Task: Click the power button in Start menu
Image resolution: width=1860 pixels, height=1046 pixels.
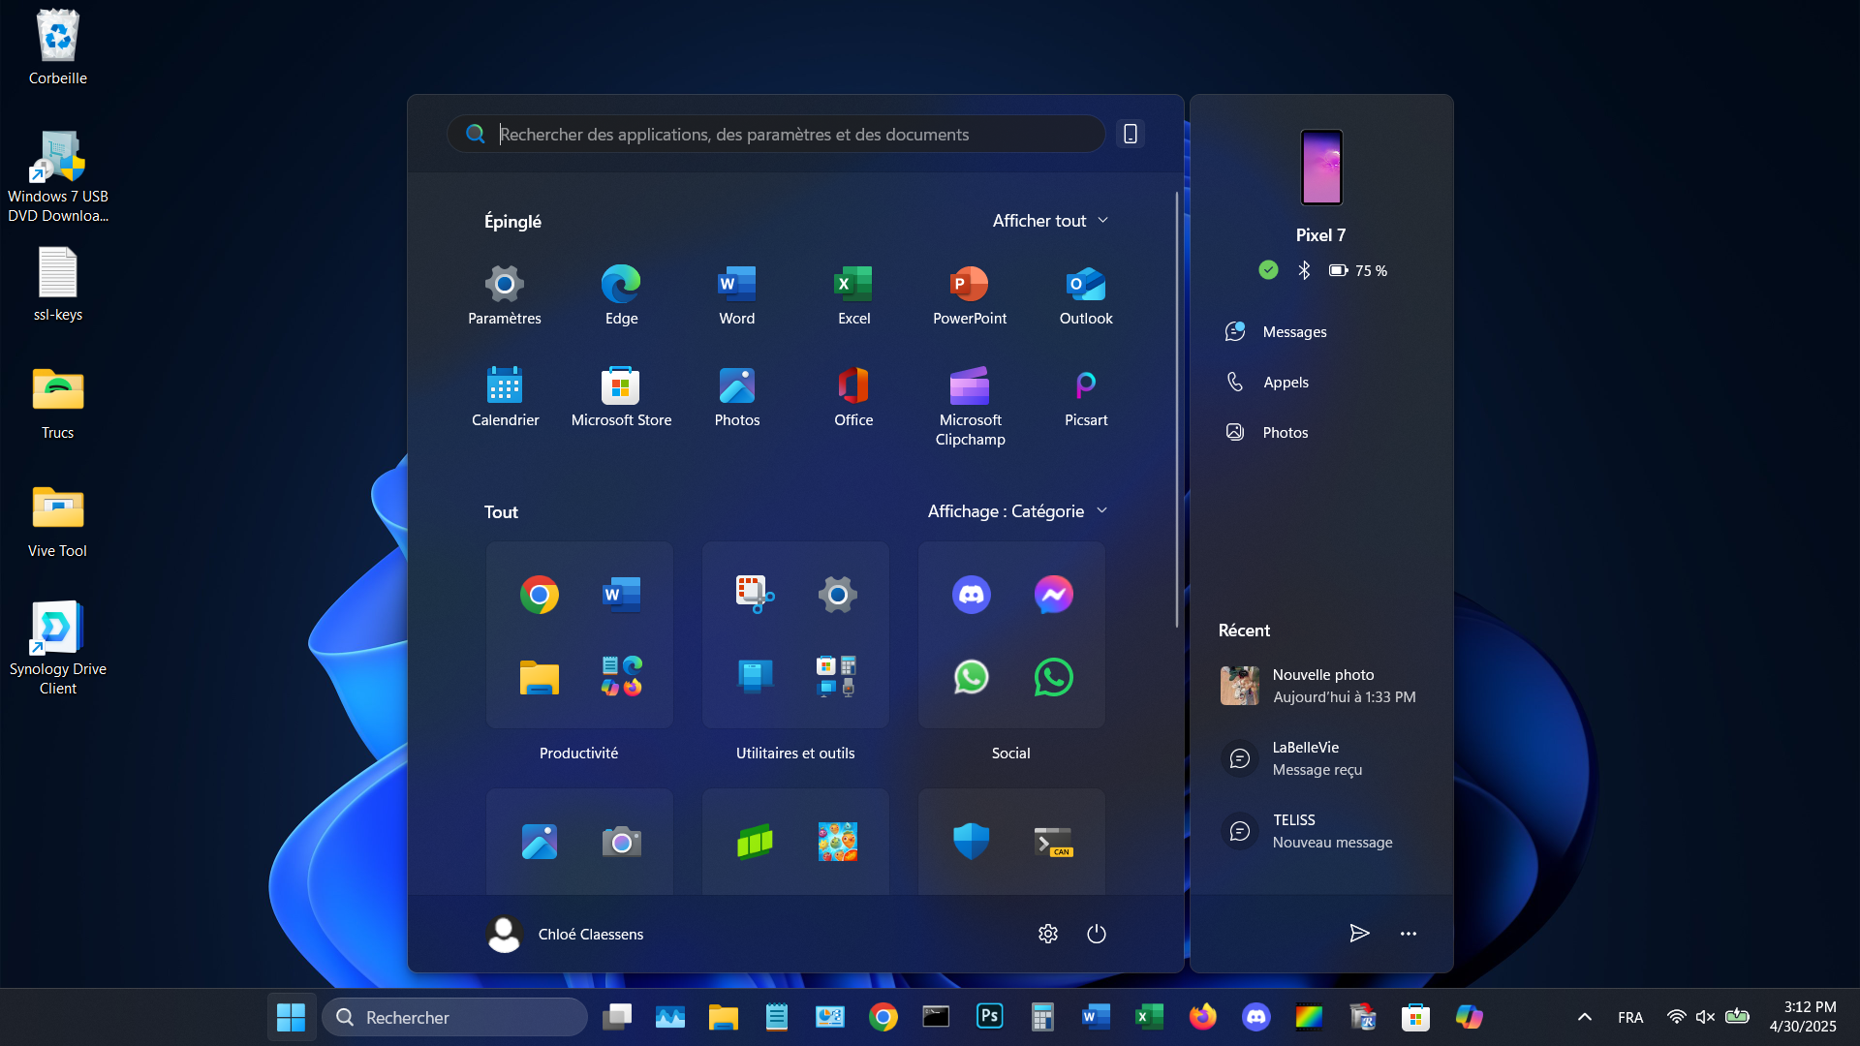Action: tap(1096, 934)
